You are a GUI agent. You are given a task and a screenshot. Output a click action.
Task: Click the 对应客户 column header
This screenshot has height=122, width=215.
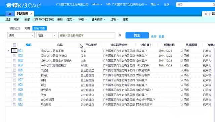pyautogui.click(x=146, y=45)
